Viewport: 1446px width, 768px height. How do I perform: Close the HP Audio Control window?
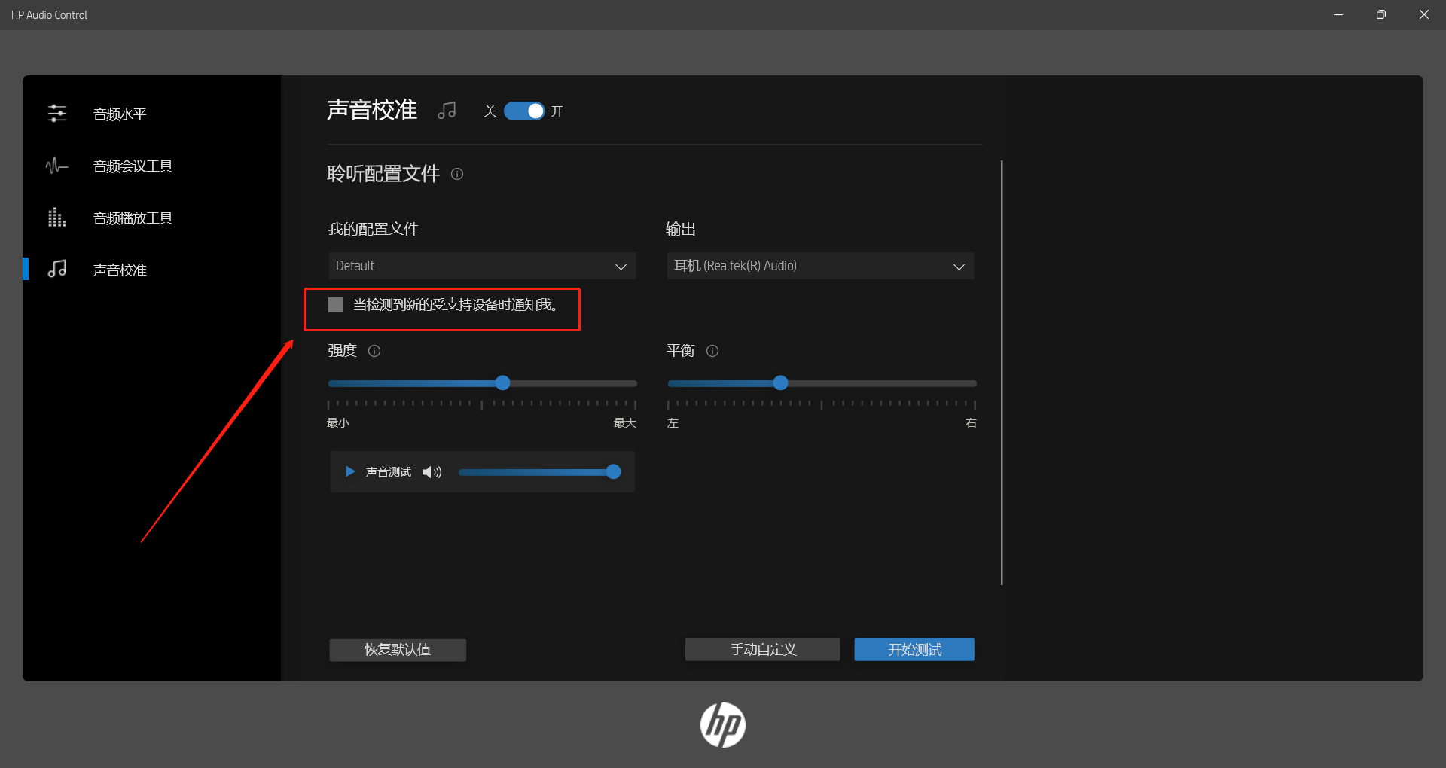point(1424,14)
